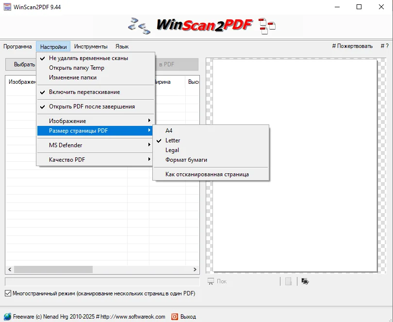This screenshot has height=322, width=393.
Task: Click the '# Пожертвовать' donate button
Action: (352, 46)
